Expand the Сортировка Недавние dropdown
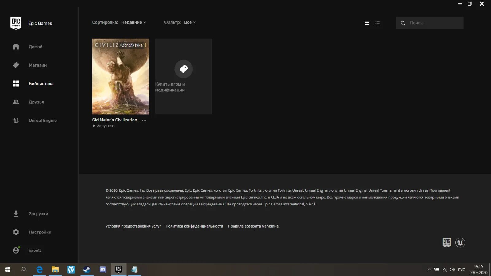The height and width of the screenshot is (276, 491). 133,22
